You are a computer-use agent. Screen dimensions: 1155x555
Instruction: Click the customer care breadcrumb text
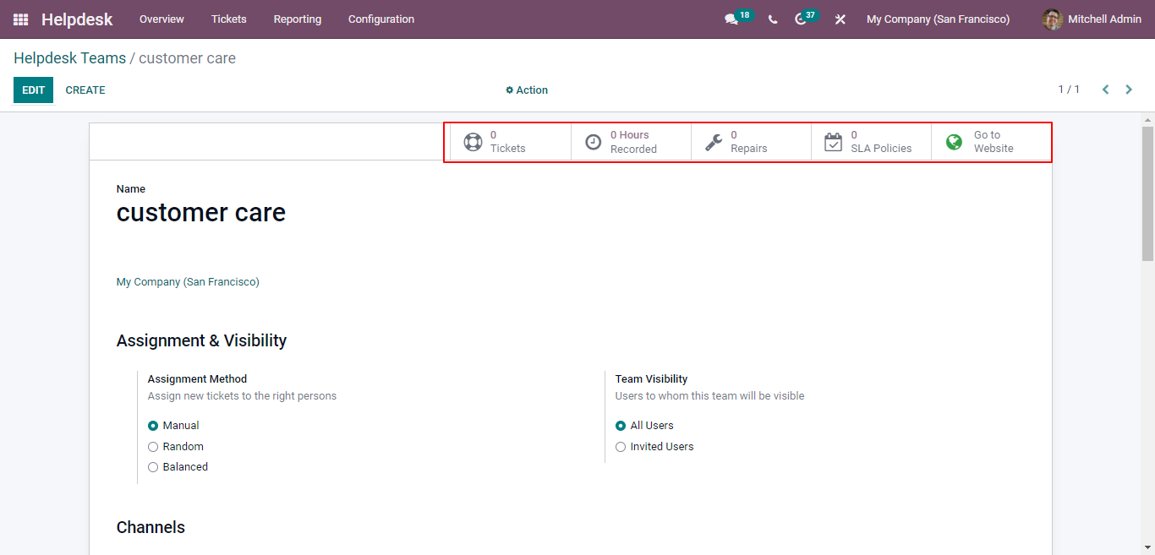click(187, 58)
